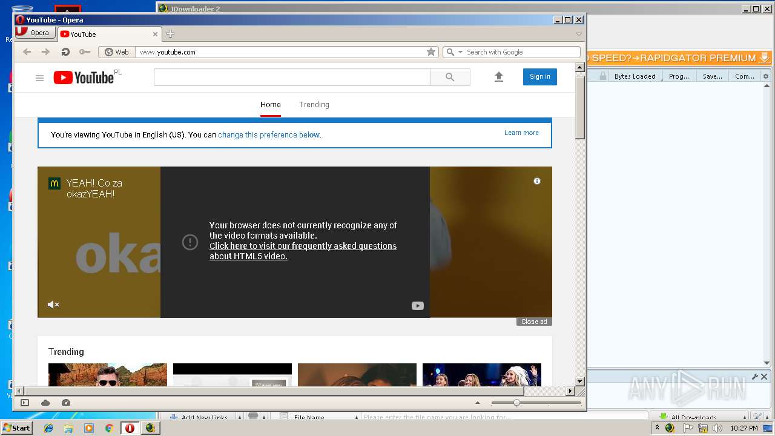Open Windows Explorer folder from taskbar
This screenshot has height=436, width=775.
[68, 428]
